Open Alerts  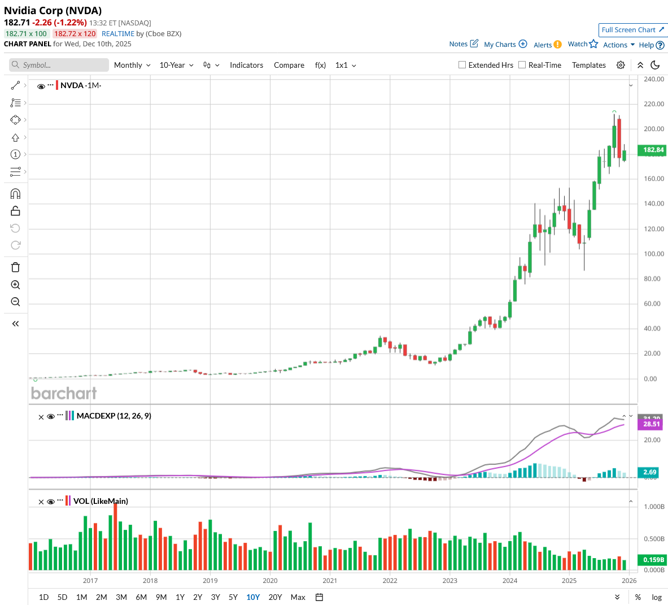(x=547, y=45)
